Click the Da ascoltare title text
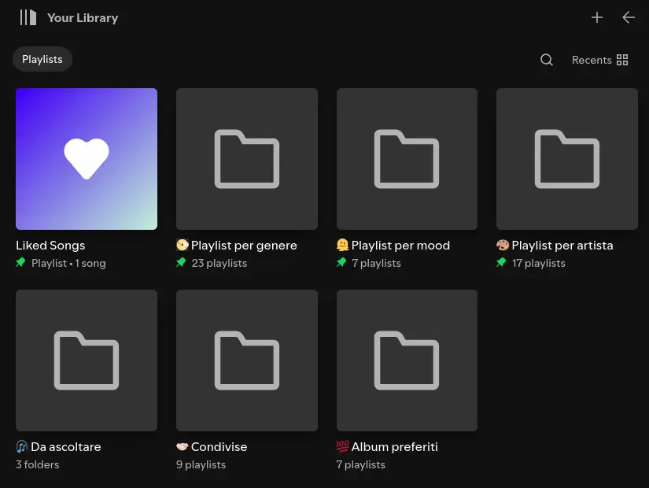Screen dimensions: 649x488 click(65, 447)
